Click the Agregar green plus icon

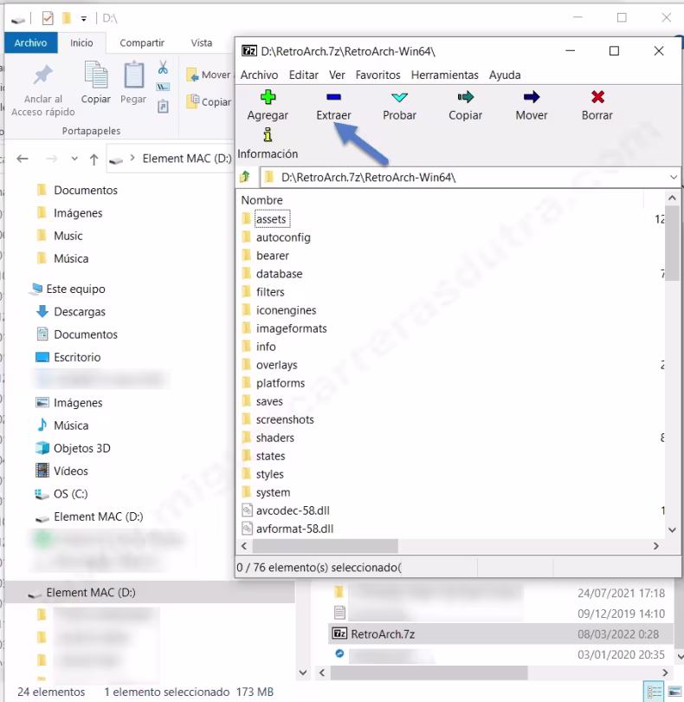click(x=268, y=97)
